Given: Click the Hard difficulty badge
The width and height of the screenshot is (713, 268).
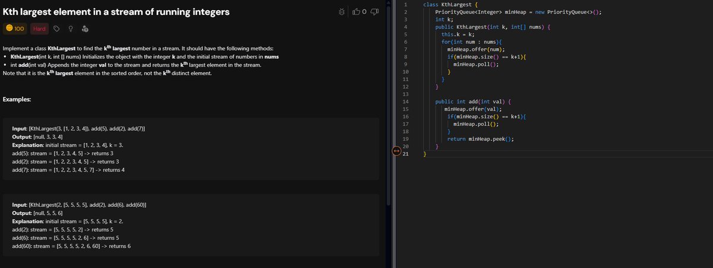Looking at the screenshot, I should pos(39,29).
